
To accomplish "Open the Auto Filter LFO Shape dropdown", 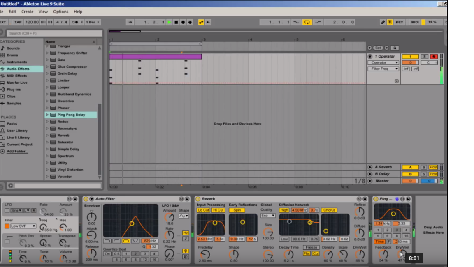I will 184,216.
